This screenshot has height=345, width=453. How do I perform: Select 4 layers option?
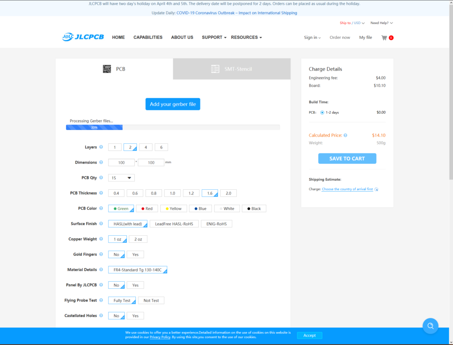click(146, 147)
